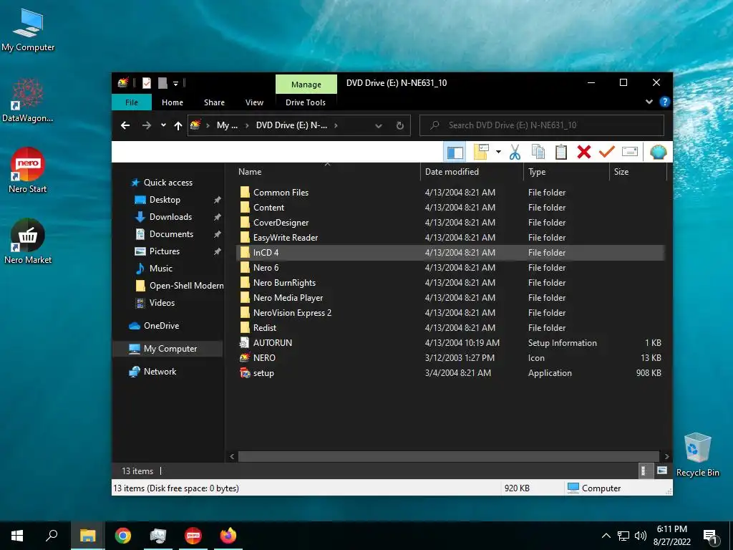Image resolution: width=733 pixels, height=550 pixels.
Task: Click the Email envelope toolbar icon
Action: pyautogui.click(x=630, y=152)
